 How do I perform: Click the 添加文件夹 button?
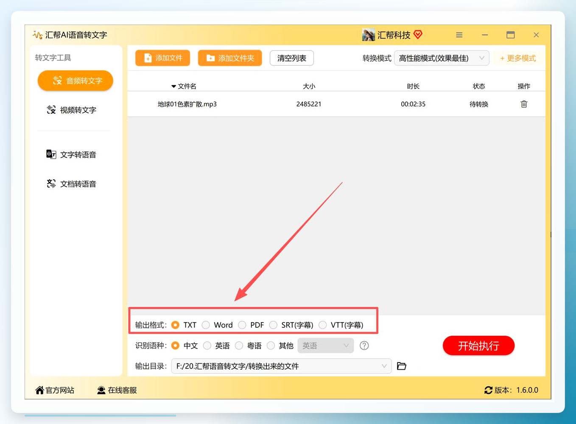click(x=230, y=58)
